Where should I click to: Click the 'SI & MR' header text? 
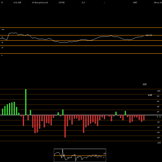tap(17, 3)
